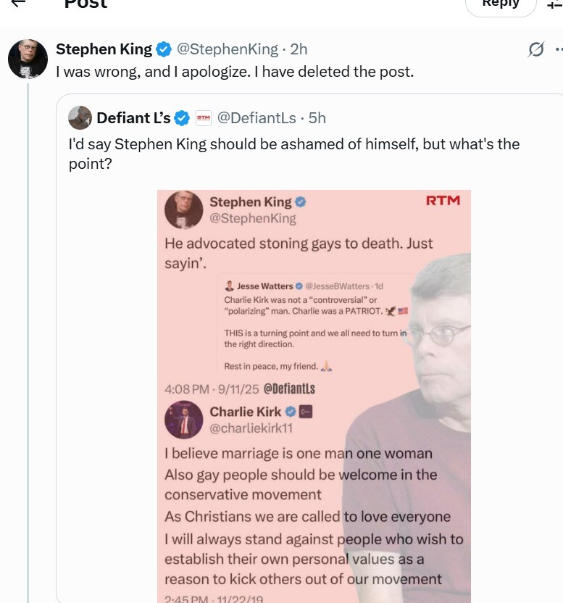Open the more options menu on post
The image size is (563, 603).
559,49
